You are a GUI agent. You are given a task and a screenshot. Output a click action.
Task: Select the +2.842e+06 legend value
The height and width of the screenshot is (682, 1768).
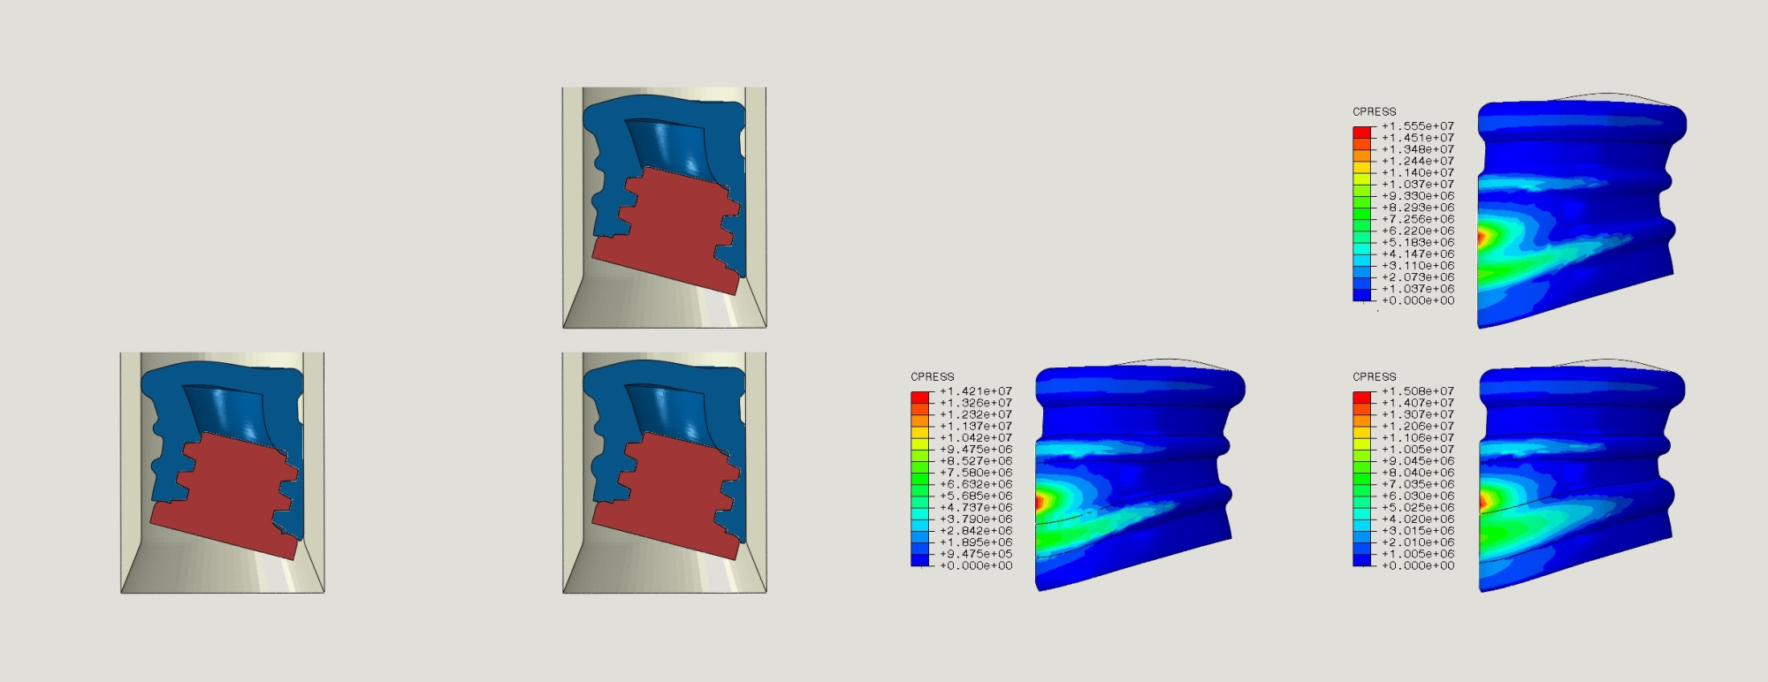tap(976, 531)
